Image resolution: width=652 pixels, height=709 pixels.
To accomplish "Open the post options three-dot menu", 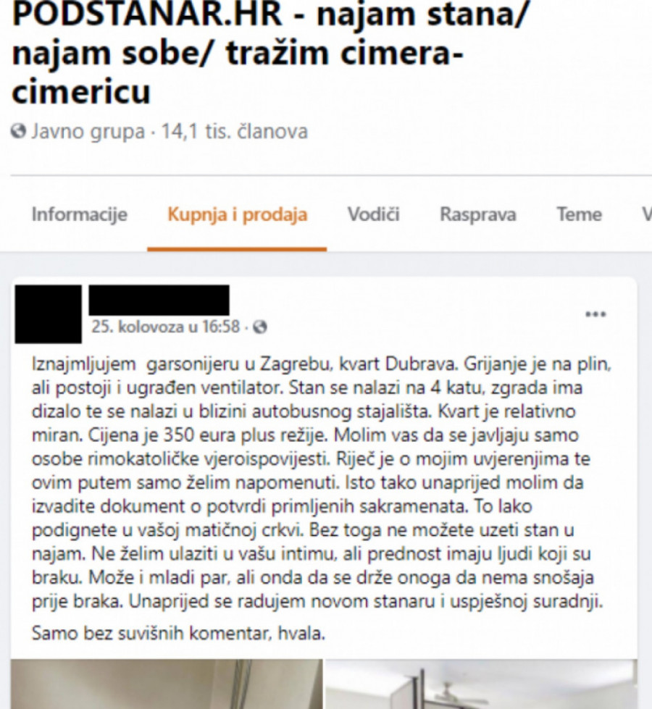I will pos(595,314).
